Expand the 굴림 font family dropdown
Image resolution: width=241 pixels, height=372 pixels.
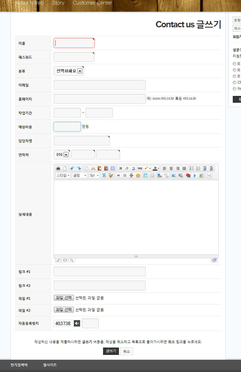point(79,175)
